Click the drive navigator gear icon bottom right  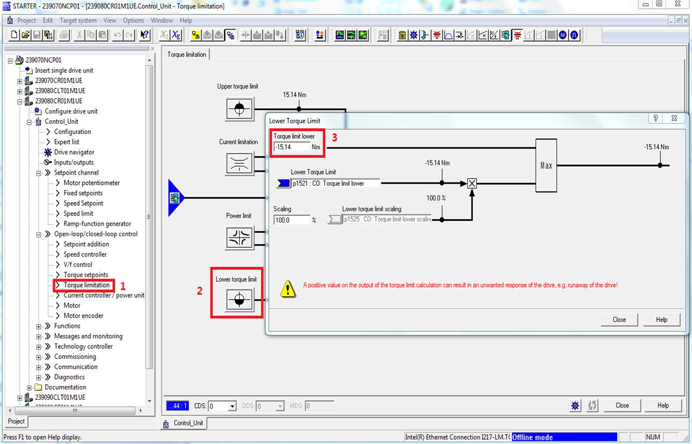click(x=575, y=406)
